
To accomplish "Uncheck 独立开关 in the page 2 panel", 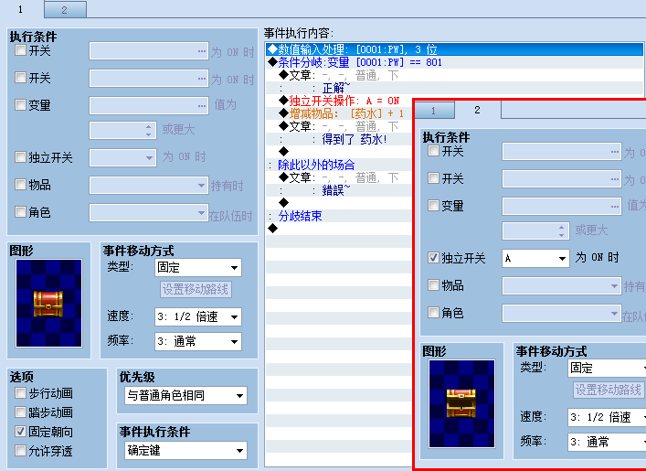I will point(433,258).
